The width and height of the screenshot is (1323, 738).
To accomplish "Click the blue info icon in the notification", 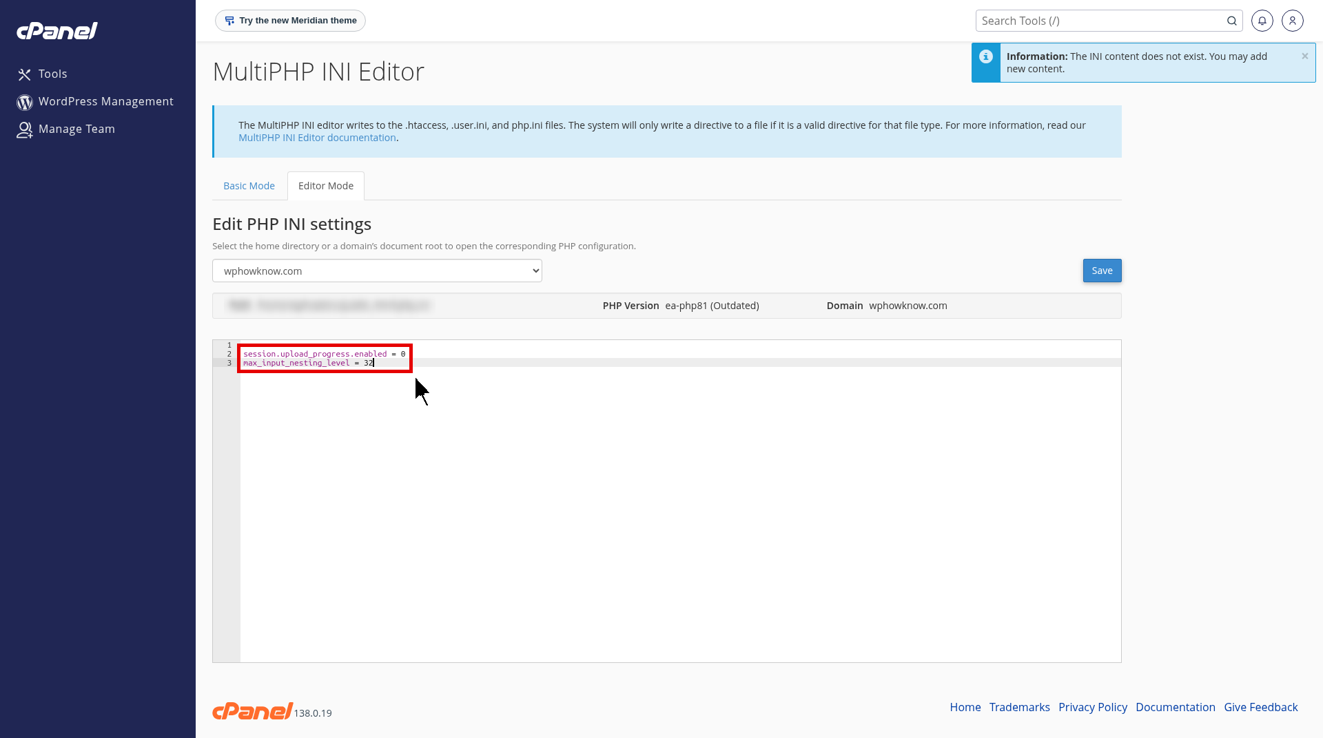I will click(x=986, y=56).
